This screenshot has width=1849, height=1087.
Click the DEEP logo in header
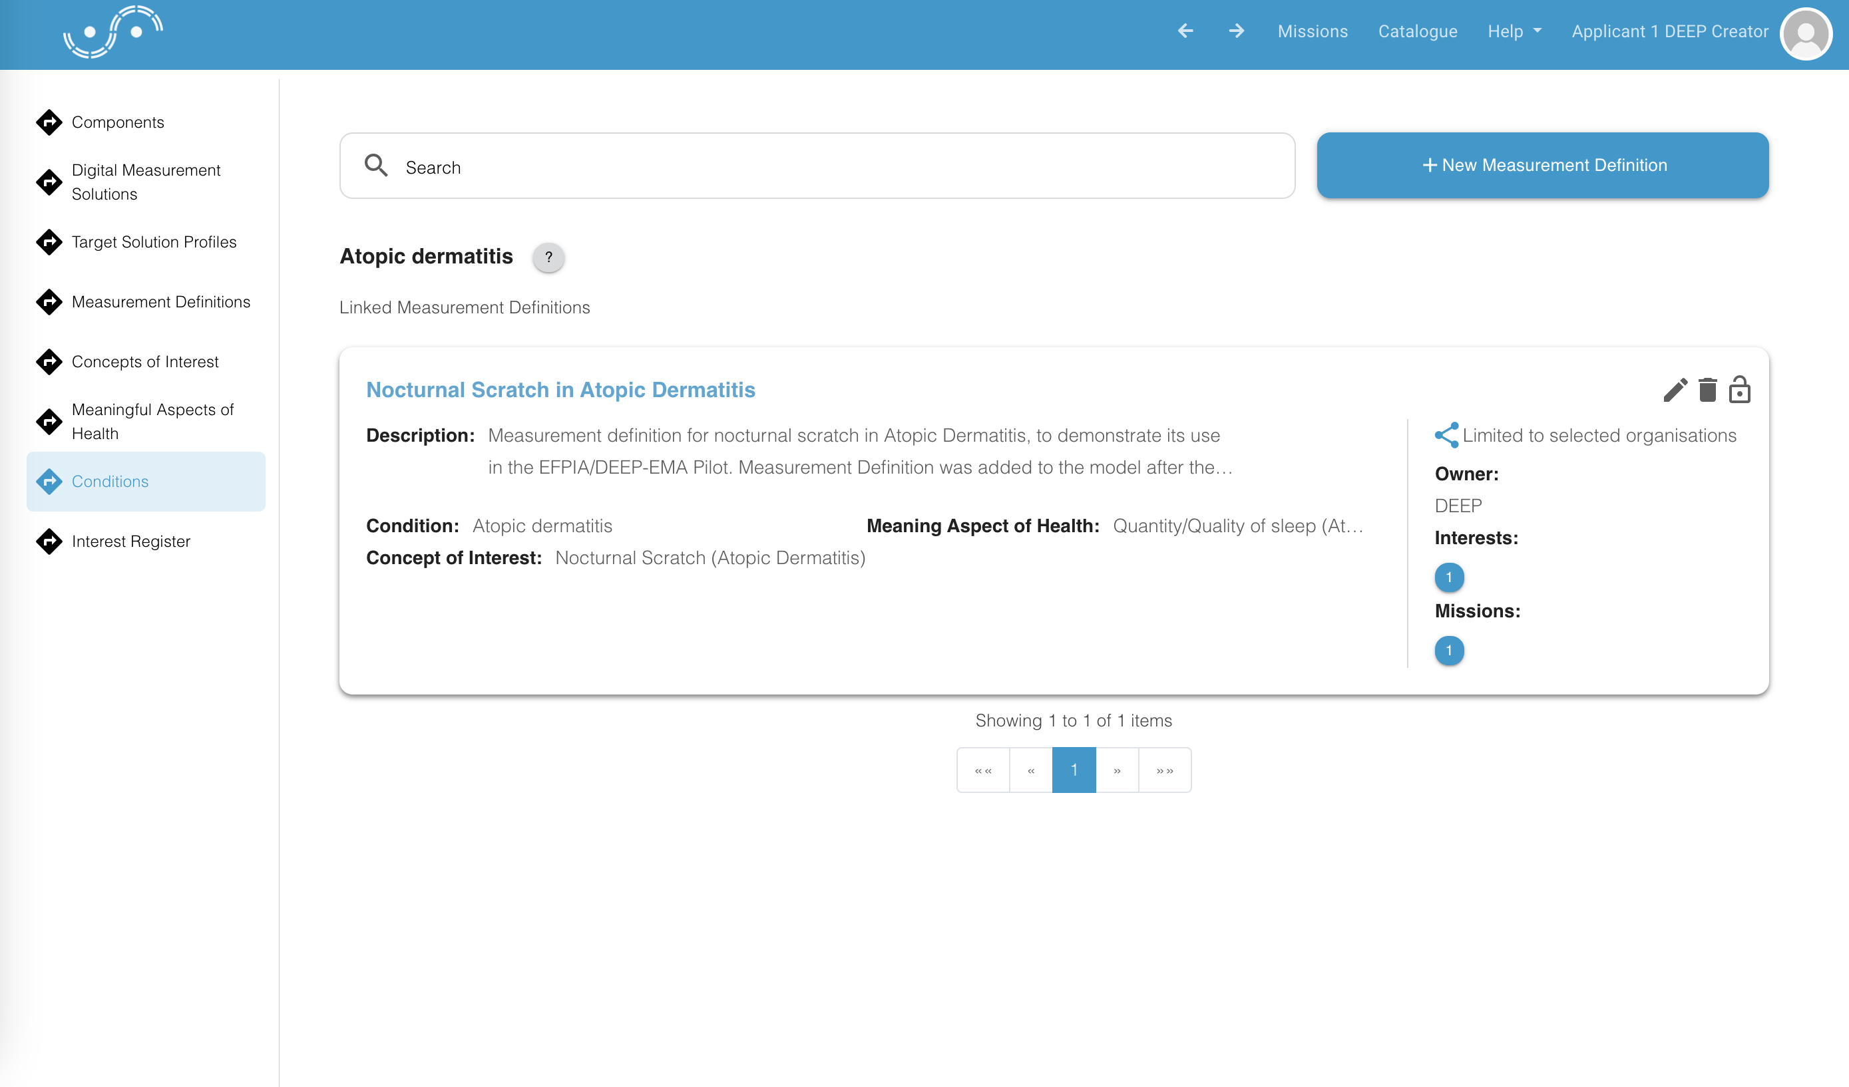pyautogui.click(x=113, y=31)
